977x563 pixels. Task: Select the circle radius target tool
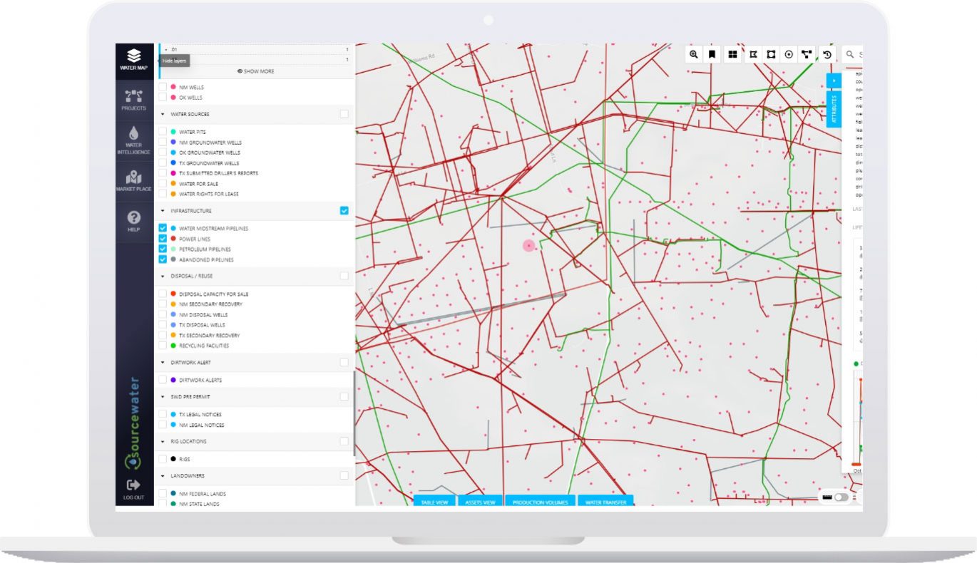click(x=789, y=54)
